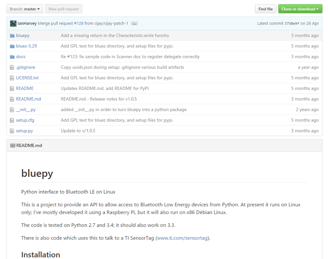Click the setup.py file icon
The height and width of the screenshot is (259, 328).
point(12,131)
